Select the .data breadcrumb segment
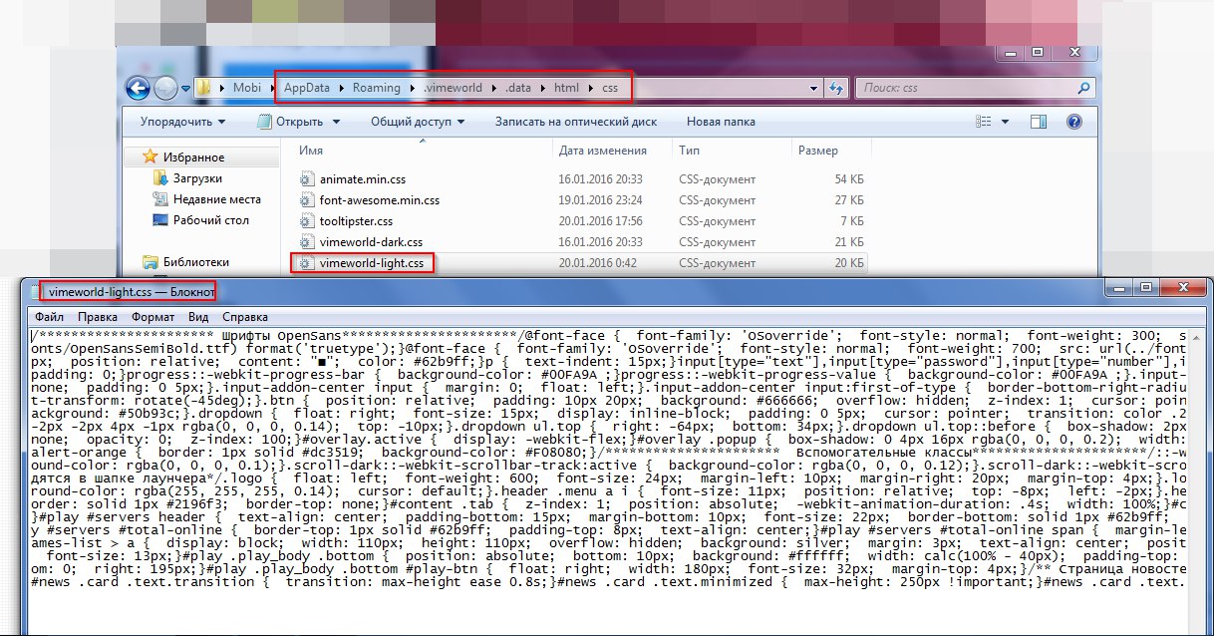Viewport: 1214px width, 636px height. pos(518,88)
